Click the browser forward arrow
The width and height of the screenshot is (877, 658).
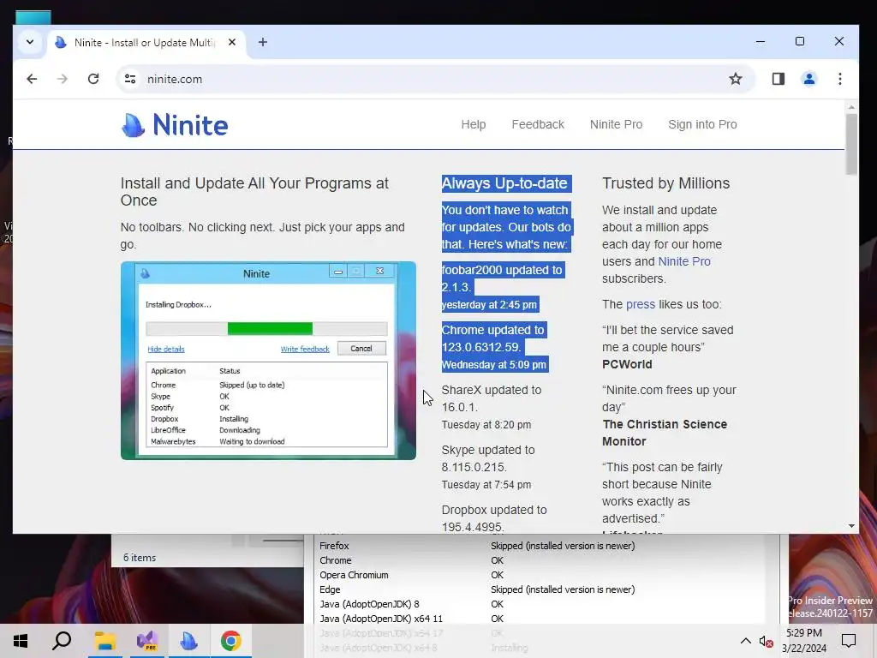coord(62,79)
